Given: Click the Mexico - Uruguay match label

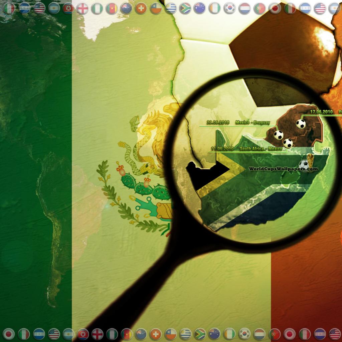Looking at the screenshot, I should pos(252,123).
